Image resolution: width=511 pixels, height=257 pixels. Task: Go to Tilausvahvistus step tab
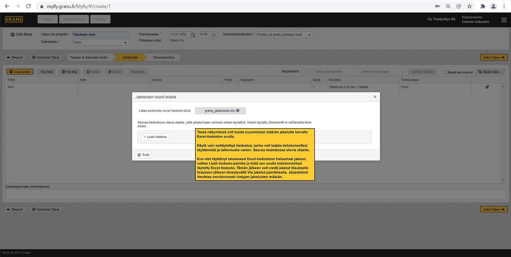coord(163,58)
